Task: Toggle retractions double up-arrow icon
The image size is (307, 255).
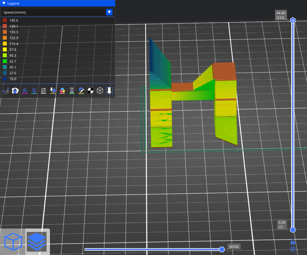Action: coord(25,91)
